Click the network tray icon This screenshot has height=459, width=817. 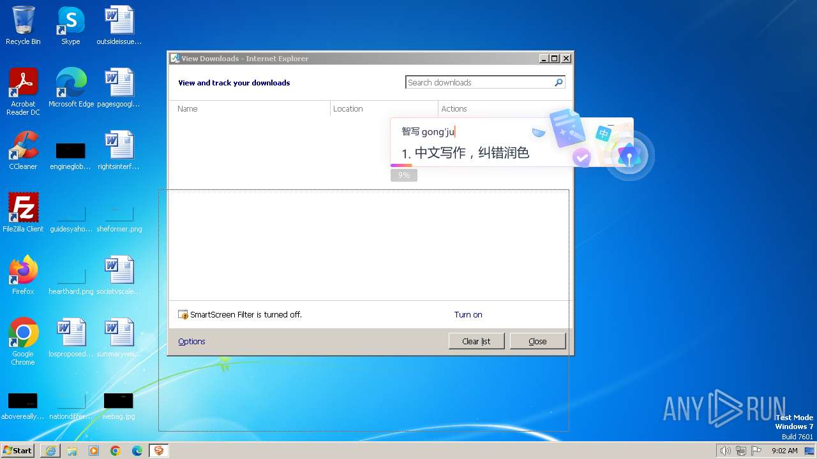pos(741,451)
